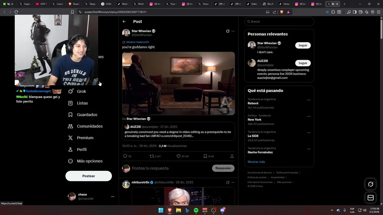Open browser extensions puzzle icon
Image resolution: width=383 pixels, height=215 pixels.
[x=333, y=12]
